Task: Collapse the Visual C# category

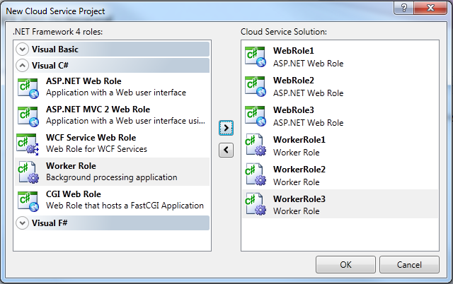Action: click(x=23, y=66)
